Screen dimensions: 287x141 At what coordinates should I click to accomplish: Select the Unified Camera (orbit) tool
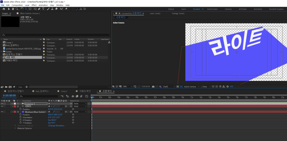[26, 9]
